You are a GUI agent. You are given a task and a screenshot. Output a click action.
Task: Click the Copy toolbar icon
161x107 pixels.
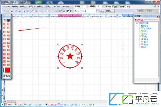coord(28,11)
